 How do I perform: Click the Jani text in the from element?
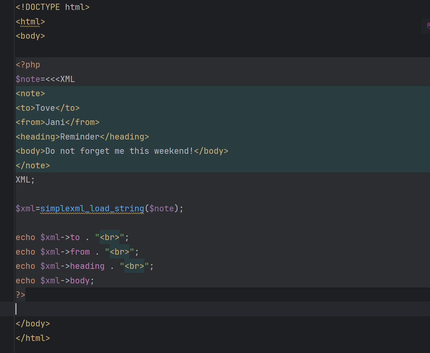coord(55,122)
